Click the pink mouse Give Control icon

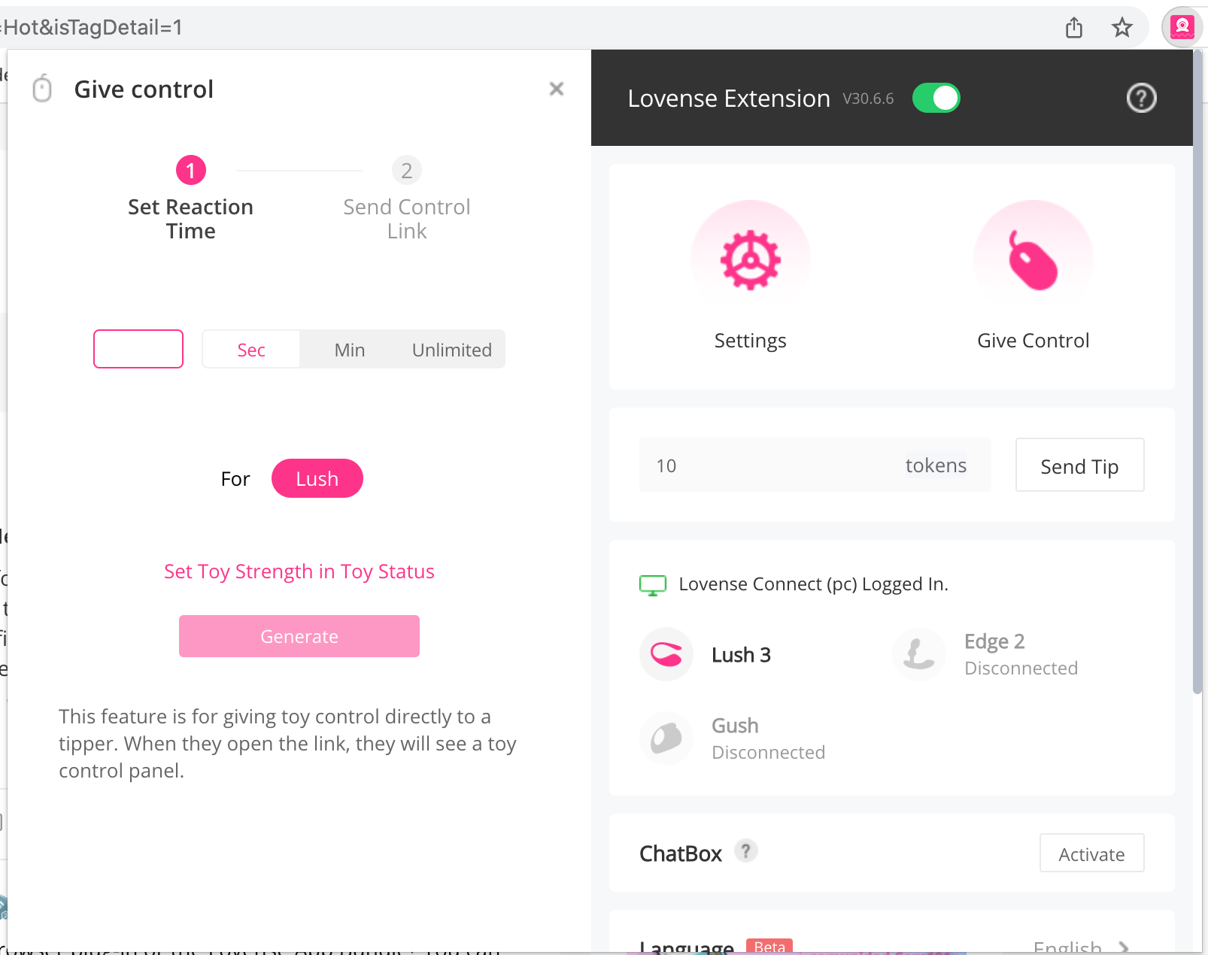[1033, 260]
